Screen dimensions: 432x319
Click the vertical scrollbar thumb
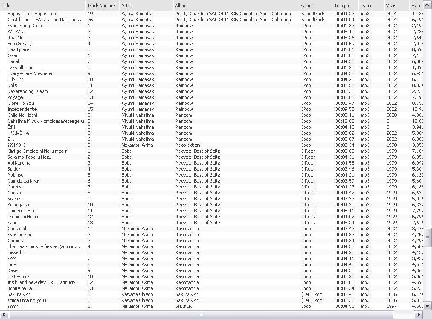427,238
